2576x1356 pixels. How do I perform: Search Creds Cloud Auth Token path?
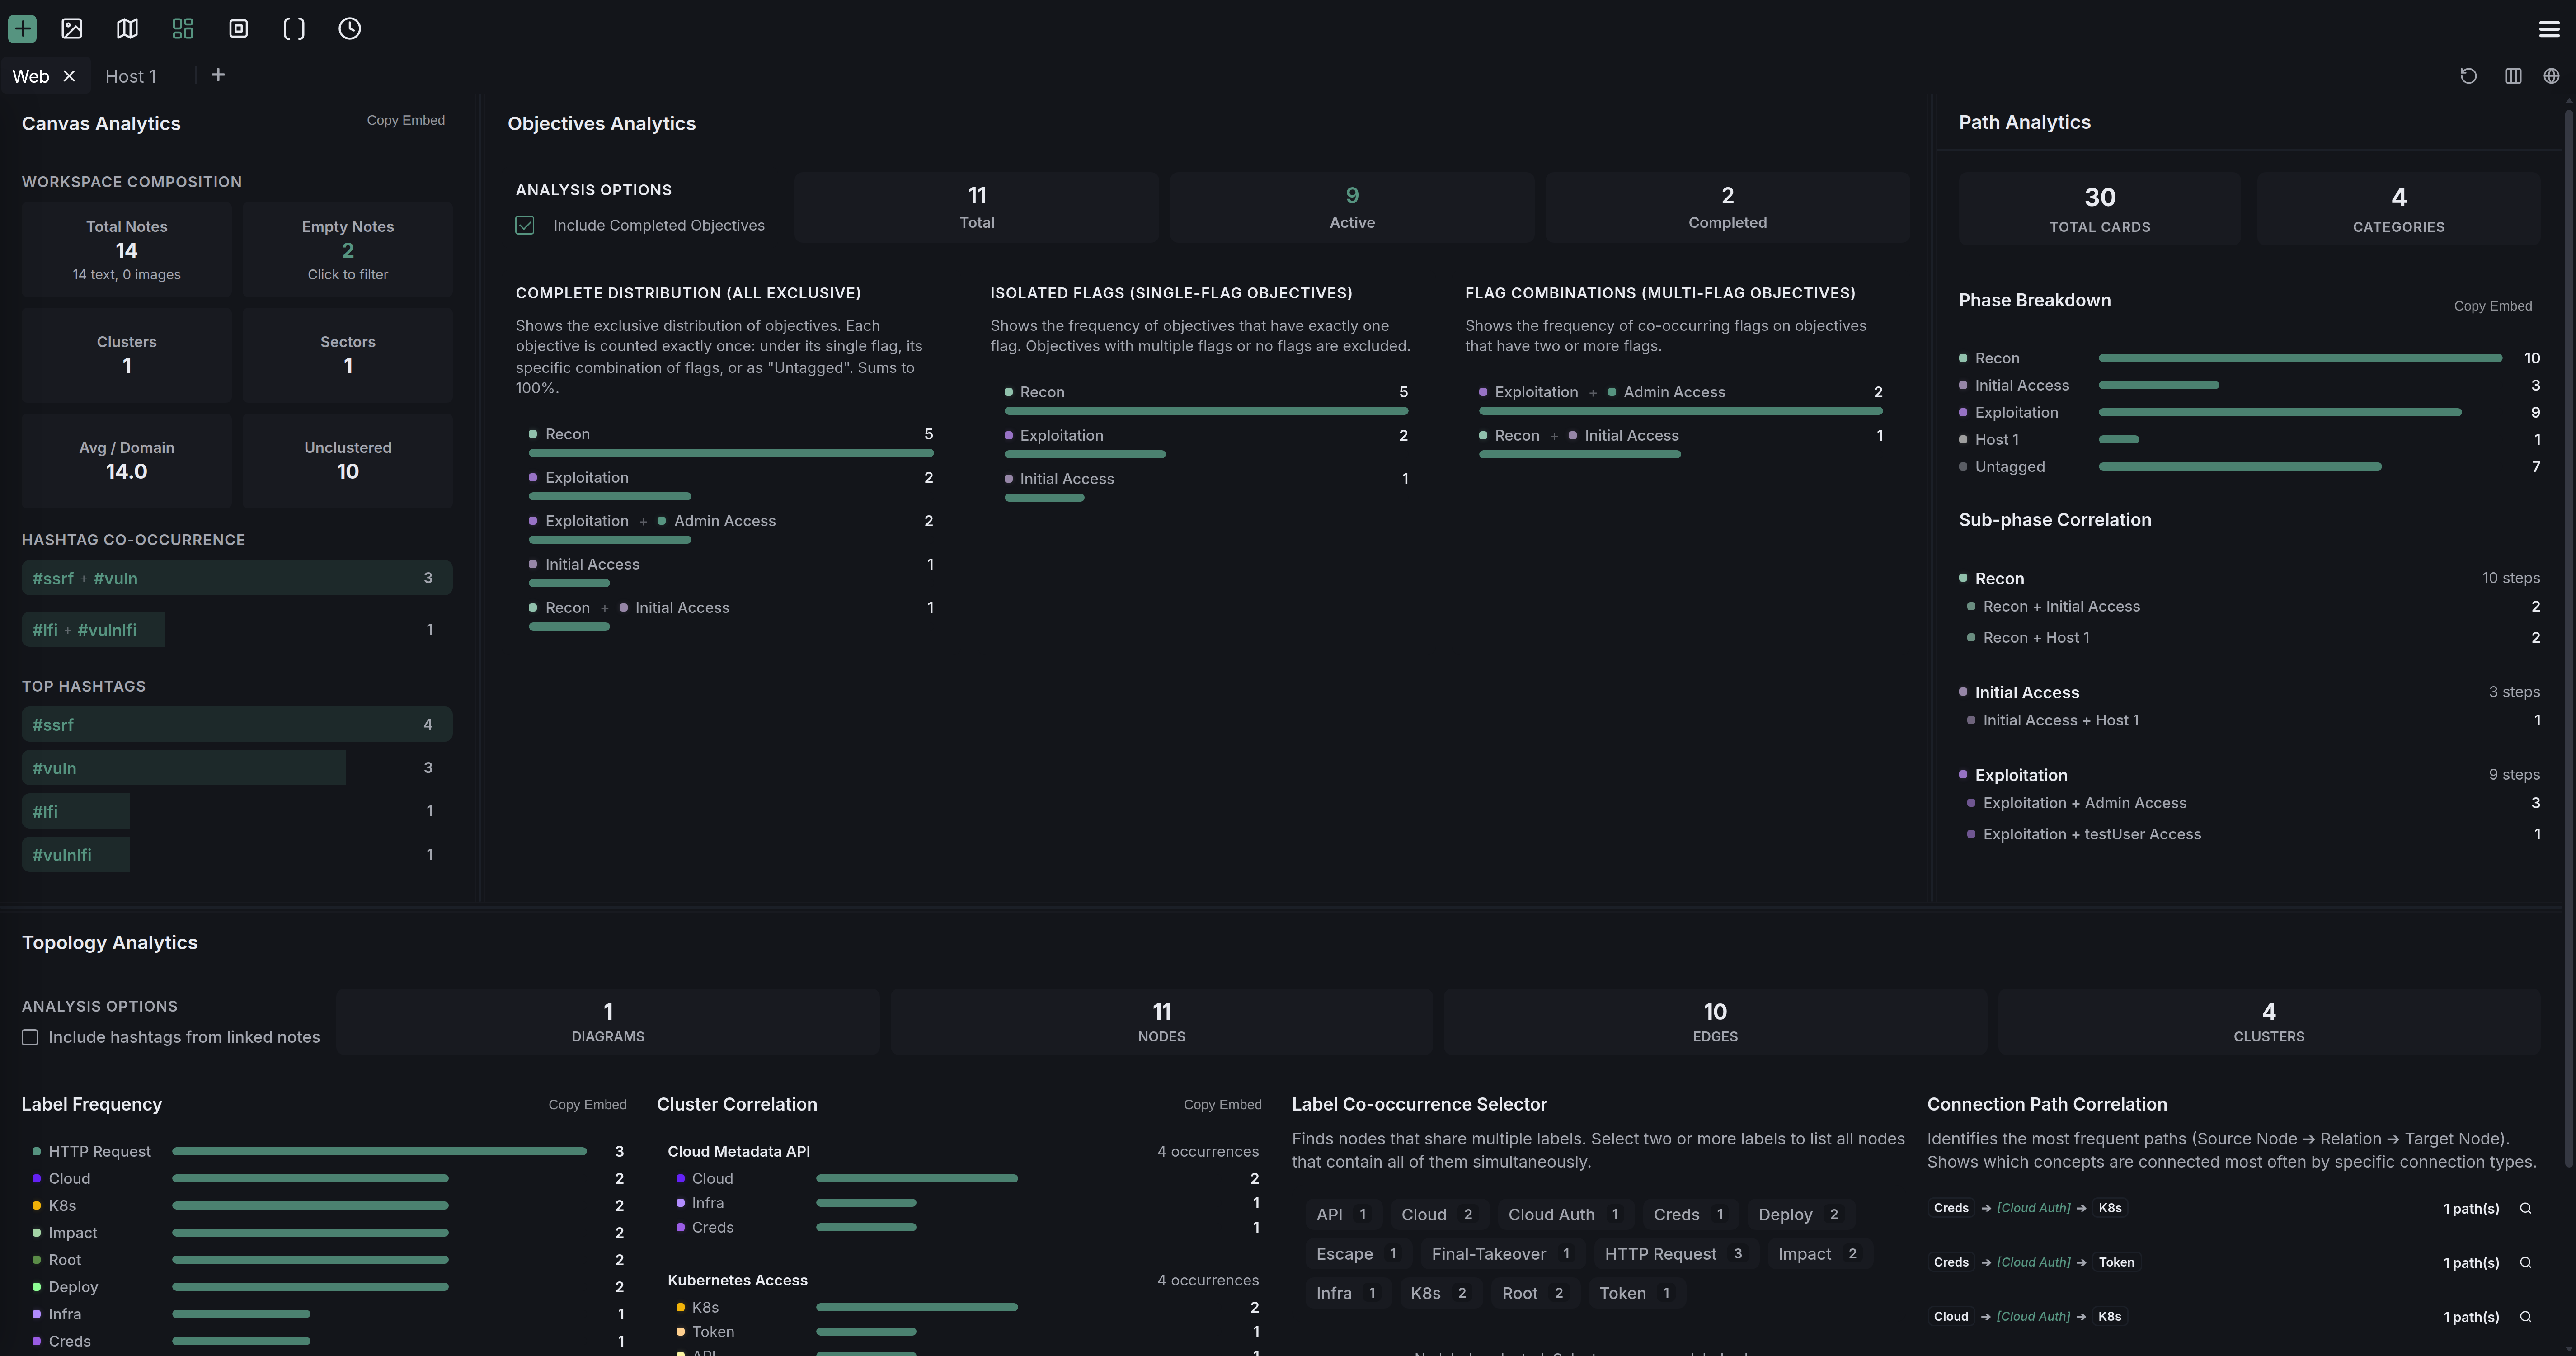(2525, 1262)
